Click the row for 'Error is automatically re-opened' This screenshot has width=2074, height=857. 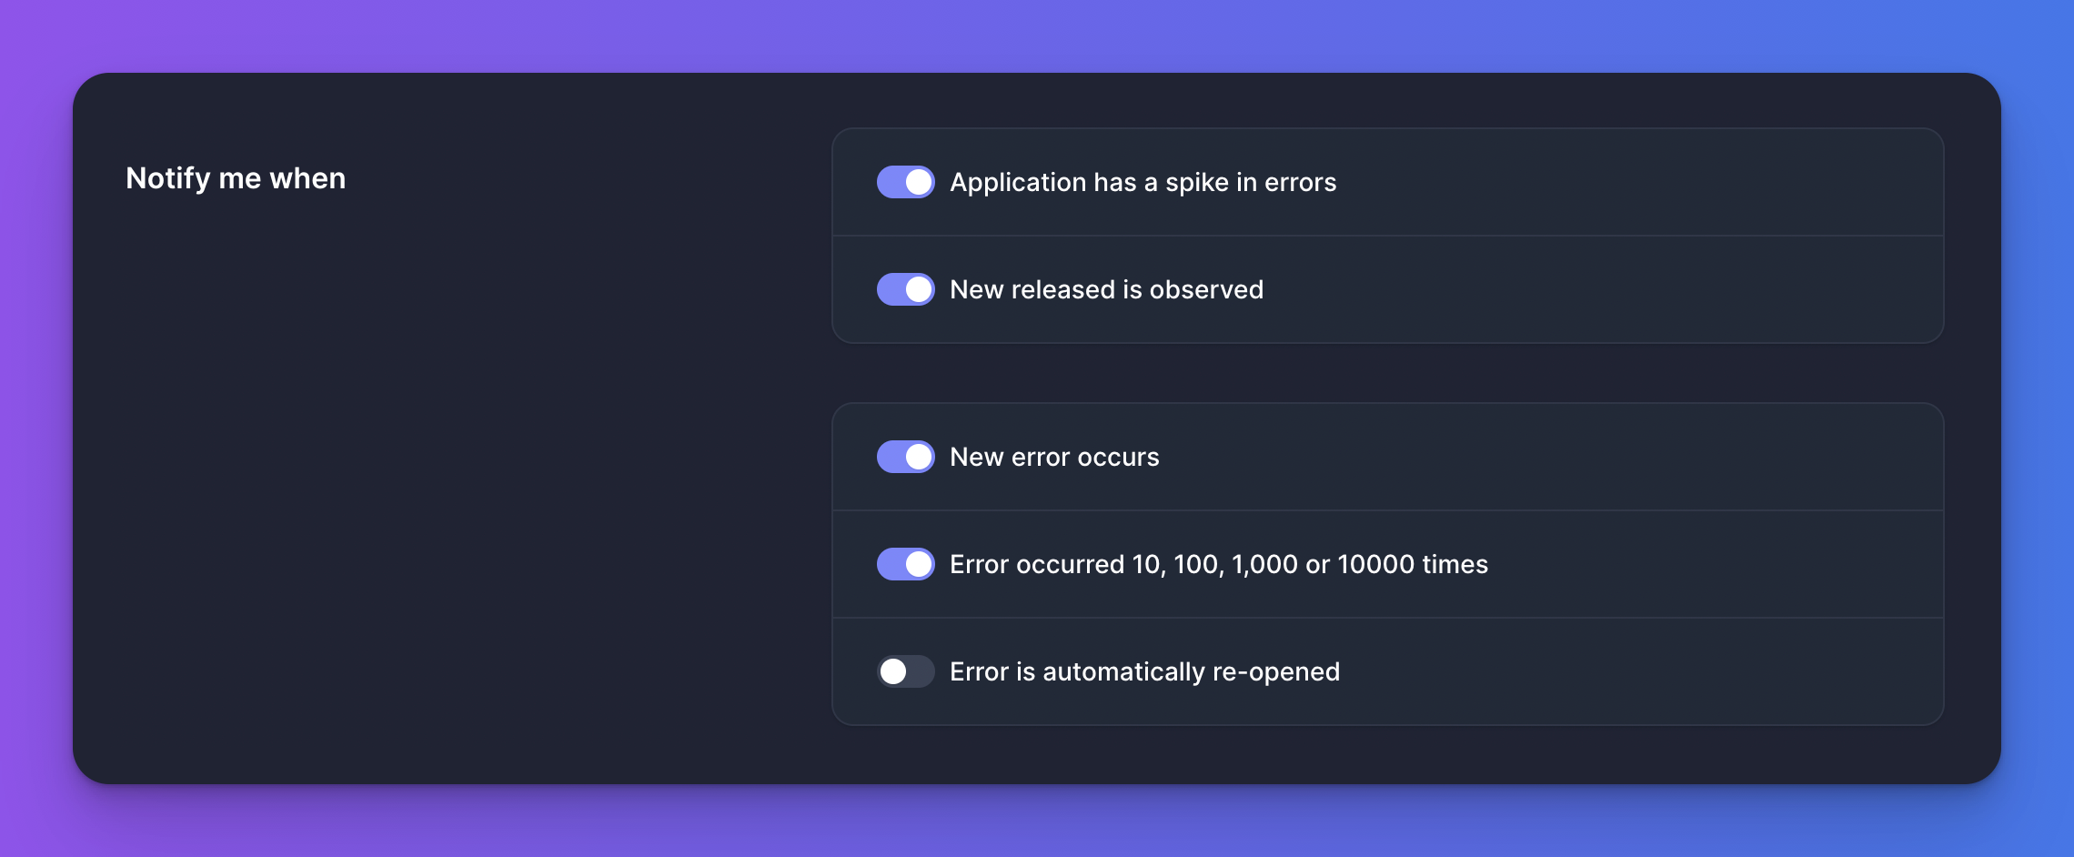(1387, 671)
